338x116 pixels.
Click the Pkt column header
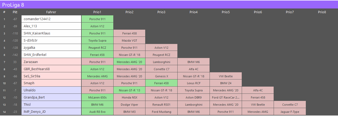point(15,12)
